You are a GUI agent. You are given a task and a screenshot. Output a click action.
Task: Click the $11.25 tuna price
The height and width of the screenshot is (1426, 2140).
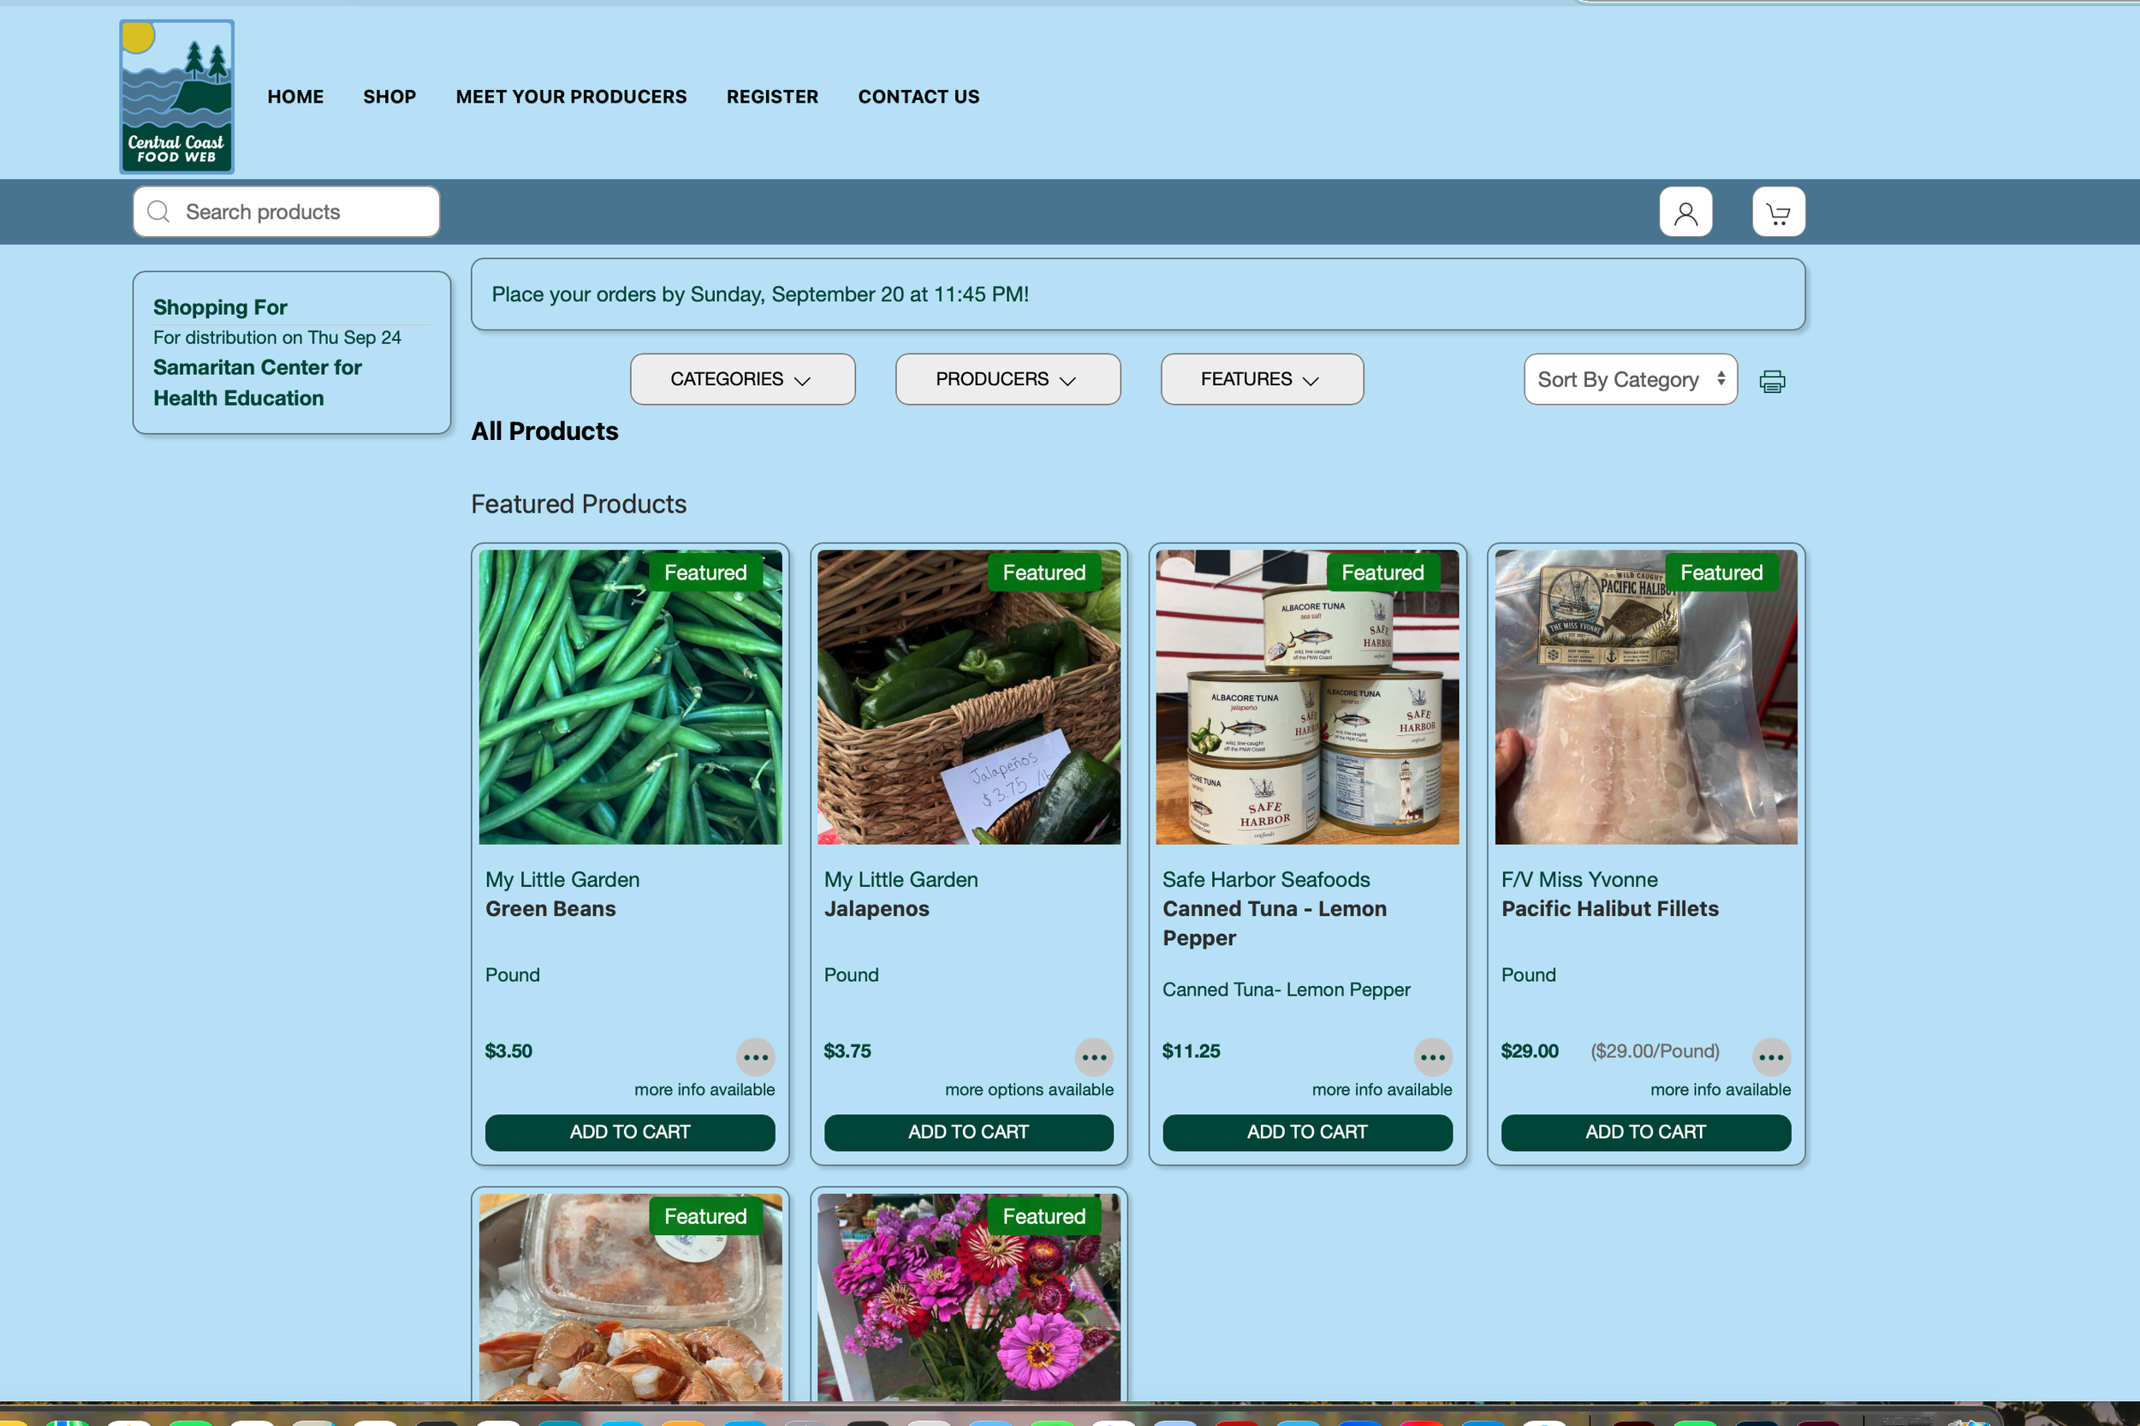1191,1051
